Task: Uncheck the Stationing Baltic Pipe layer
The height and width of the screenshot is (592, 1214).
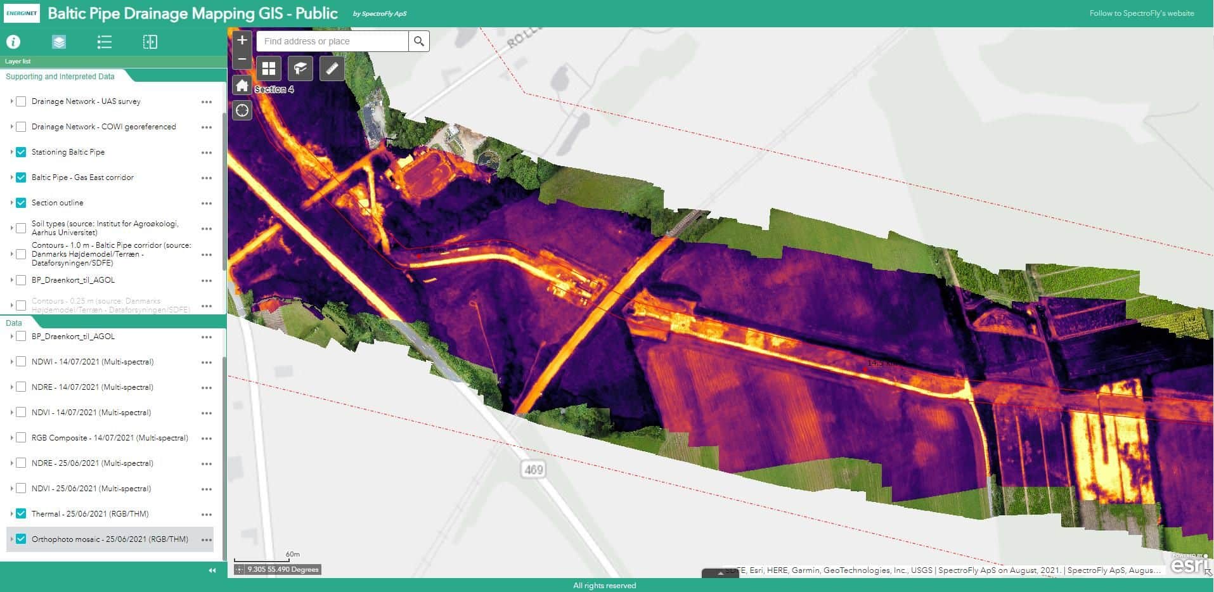Action: 21,152
